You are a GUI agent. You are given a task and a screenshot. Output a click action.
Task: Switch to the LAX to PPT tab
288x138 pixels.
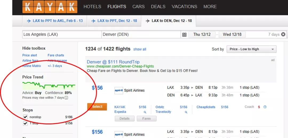[x=114, y=21]
